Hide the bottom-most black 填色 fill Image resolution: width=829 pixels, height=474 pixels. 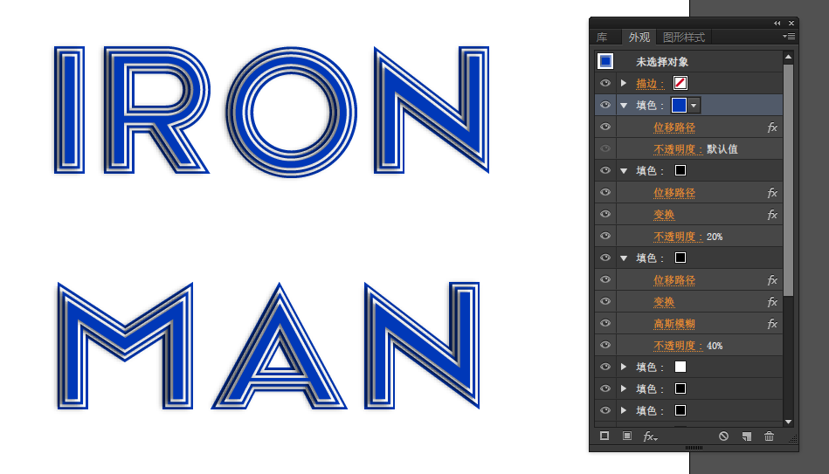605,410
